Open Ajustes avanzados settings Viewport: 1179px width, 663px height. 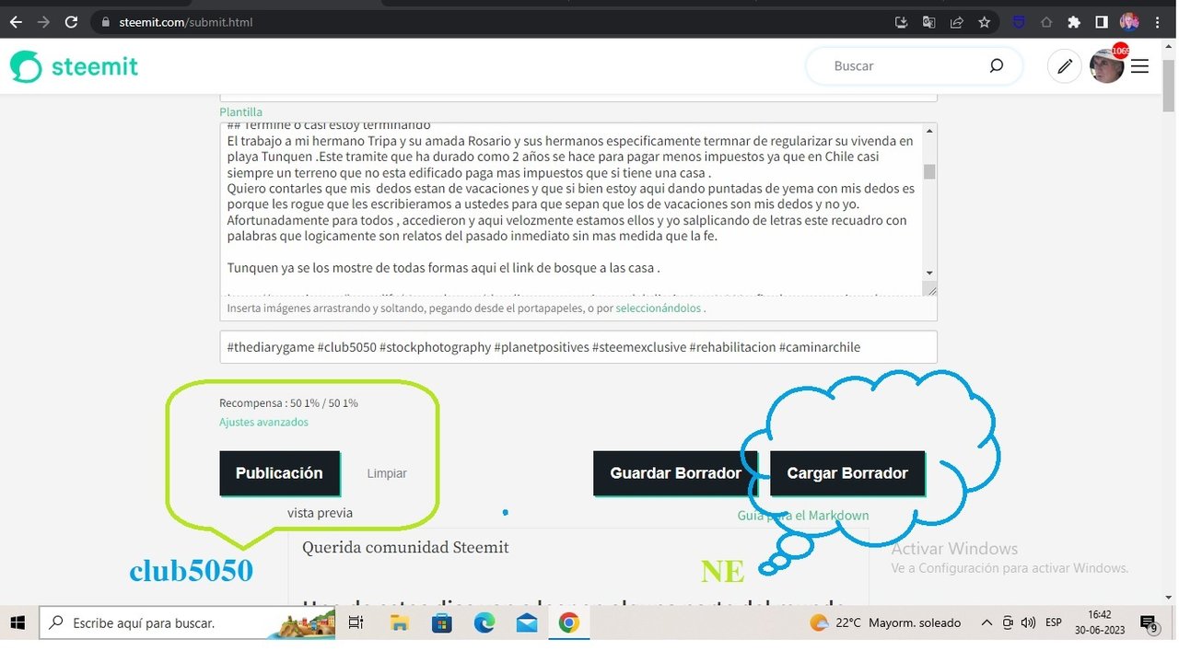coord(263,422)
